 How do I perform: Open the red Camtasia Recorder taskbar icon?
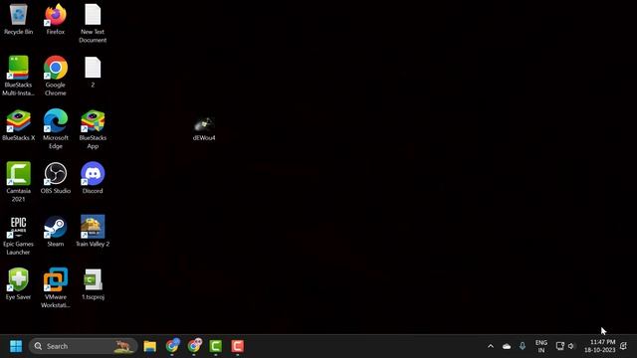tap(238, 346)
